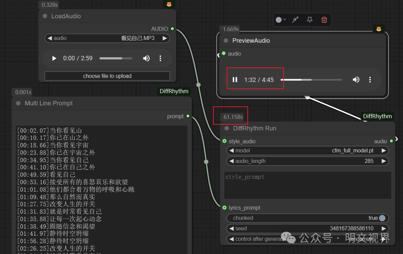Image resolution: width=403 pixels, height=254 pixels.
Task: Open the audio file selector showing 看见自己.MP3
Action: (x=107, y=38)
